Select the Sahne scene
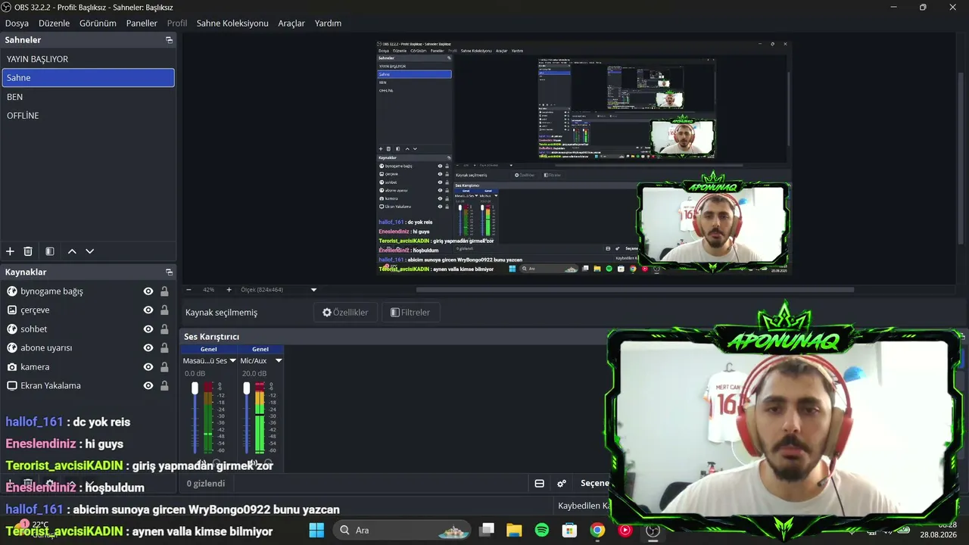The height and width of the screenshot is (545, 969). 88,78
